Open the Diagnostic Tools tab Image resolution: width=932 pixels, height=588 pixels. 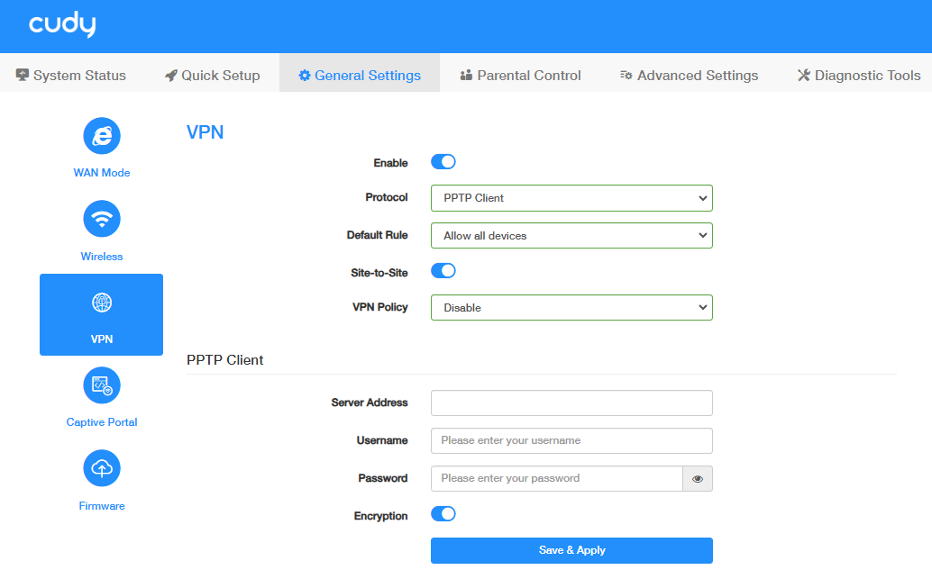tap(859, 76)
